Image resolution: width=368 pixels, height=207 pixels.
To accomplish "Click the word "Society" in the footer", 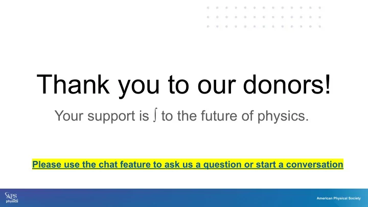I will (x=355, y=198).
